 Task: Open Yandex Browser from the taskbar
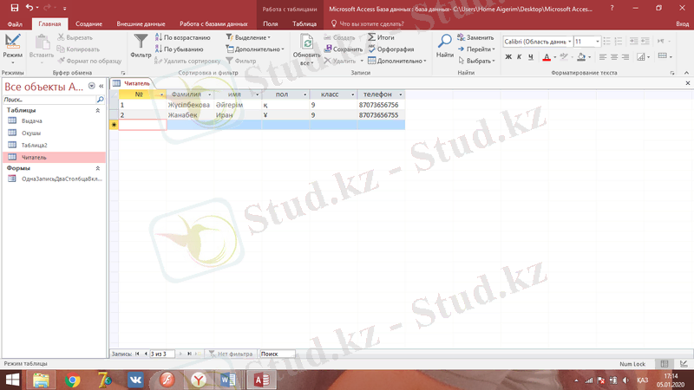pos(199,380)
